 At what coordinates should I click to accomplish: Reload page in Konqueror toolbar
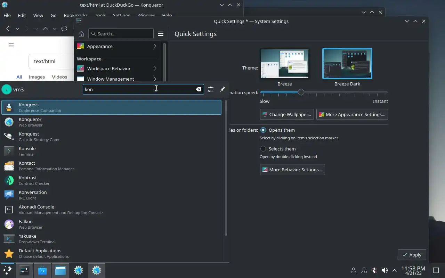click(64, 28)
